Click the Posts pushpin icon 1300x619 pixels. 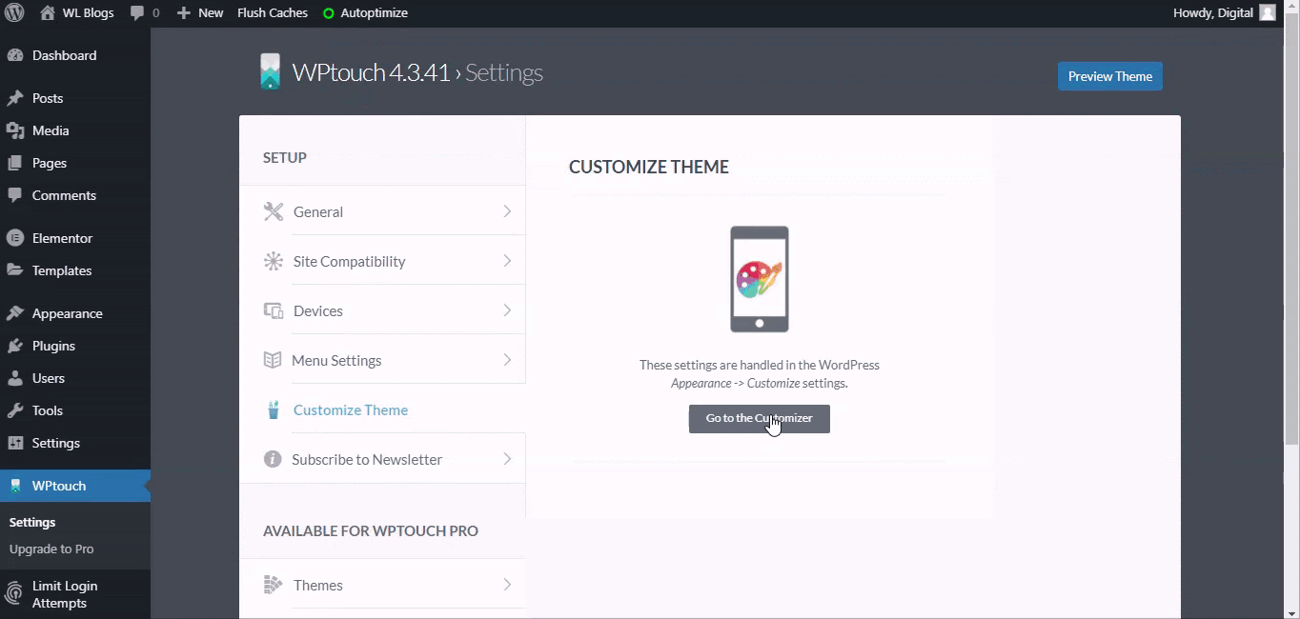(15, 98)
